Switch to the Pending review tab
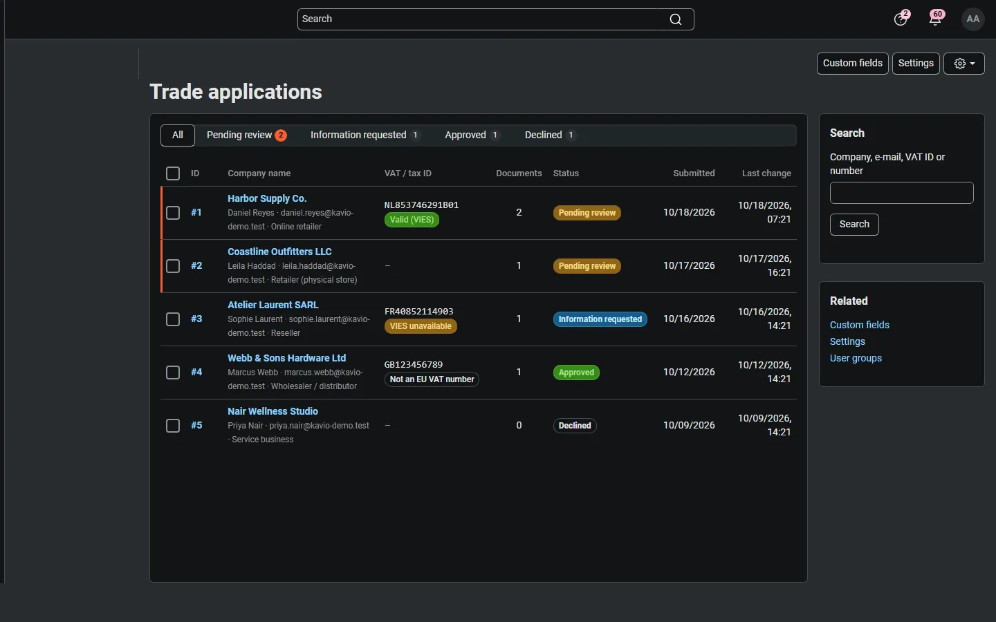The width and height of the screenshot is (996, 622). click(247, 135)
